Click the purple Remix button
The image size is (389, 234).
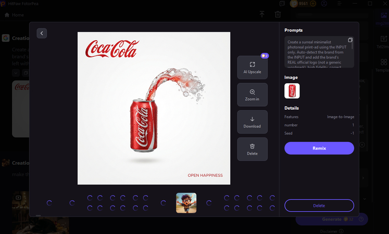click(319, 148)
